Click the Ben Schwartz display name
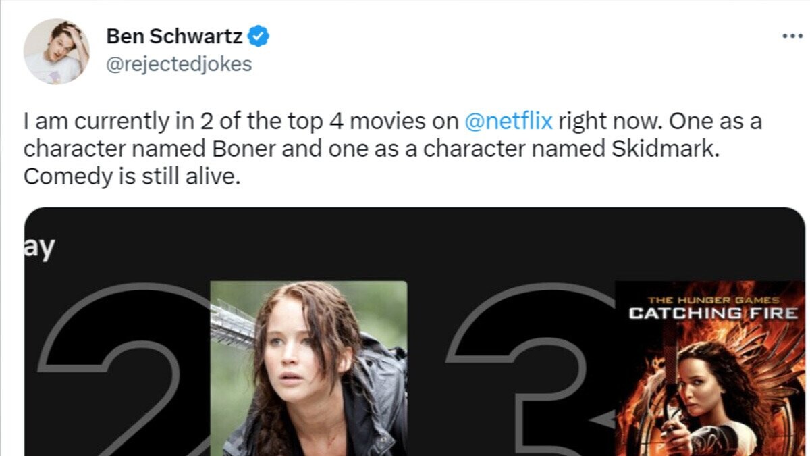 tap(175, 36)
